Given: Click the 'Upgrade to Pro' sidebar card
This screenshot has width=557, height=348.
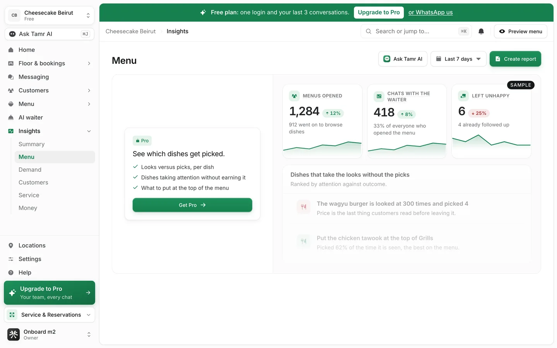Looking at the screenshot, I should (x=50, y=293).
